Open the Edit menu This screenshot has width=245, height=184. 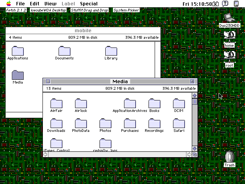[34, 3]
